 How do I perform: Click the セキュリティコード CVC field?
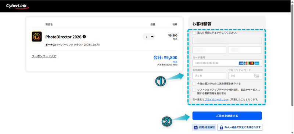tap(245, 76)
